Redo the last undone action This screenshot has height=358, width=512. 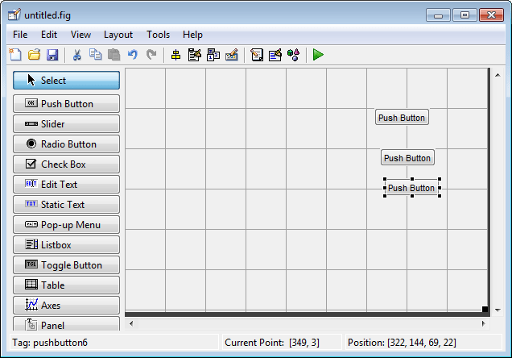tap(151, 55)
